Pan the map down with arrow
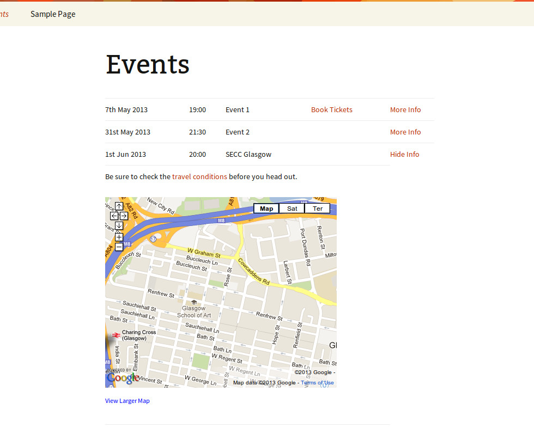Screen dimensions: 534x434 119,225
